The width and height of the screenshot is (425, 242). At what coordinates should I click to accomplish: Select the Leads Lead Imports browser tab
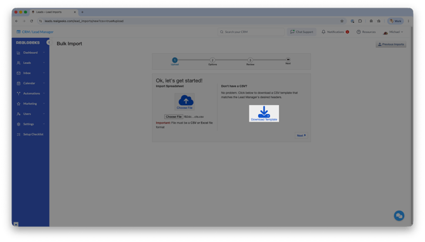click(x=54, y=12)
